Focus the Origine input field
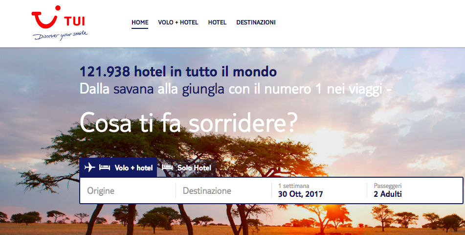Viewport: 465px width, 235px height. pyautogui.click(x=128, y=190)
